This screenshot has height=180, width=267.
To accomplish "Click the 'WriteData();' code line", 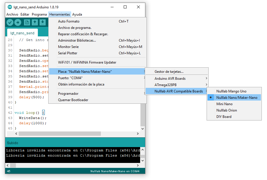I will click(x=33, y=118).
